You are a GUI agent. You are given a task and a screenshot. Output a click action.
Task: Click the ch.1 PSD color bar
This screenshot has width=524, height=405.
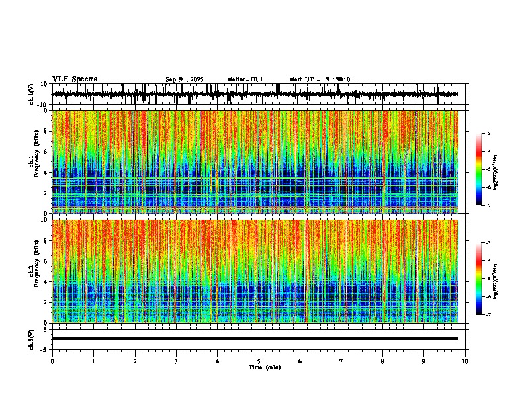click(x=479, y=169)
